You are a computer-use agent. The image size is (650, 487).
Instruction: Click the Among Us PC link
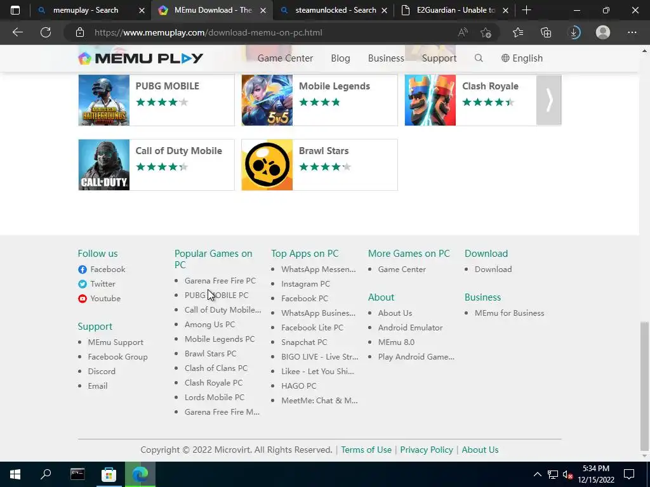[x=209, y=325]
